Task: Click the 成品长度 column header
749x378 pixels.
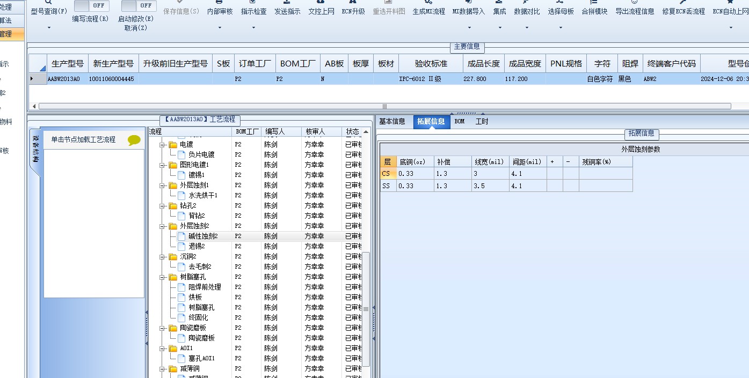Action: pyautogui.click(x=483, y=63)
